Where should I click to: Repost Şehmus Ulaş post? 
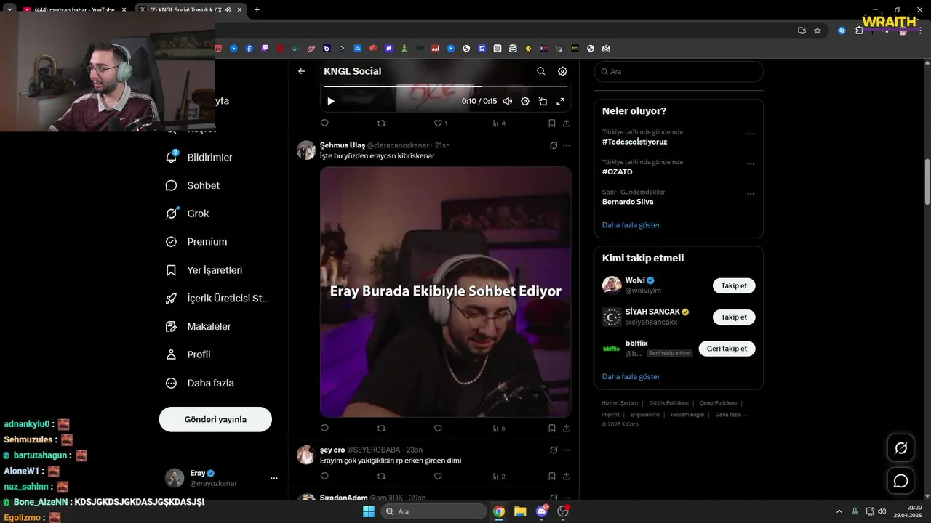[x=381, y=429]
